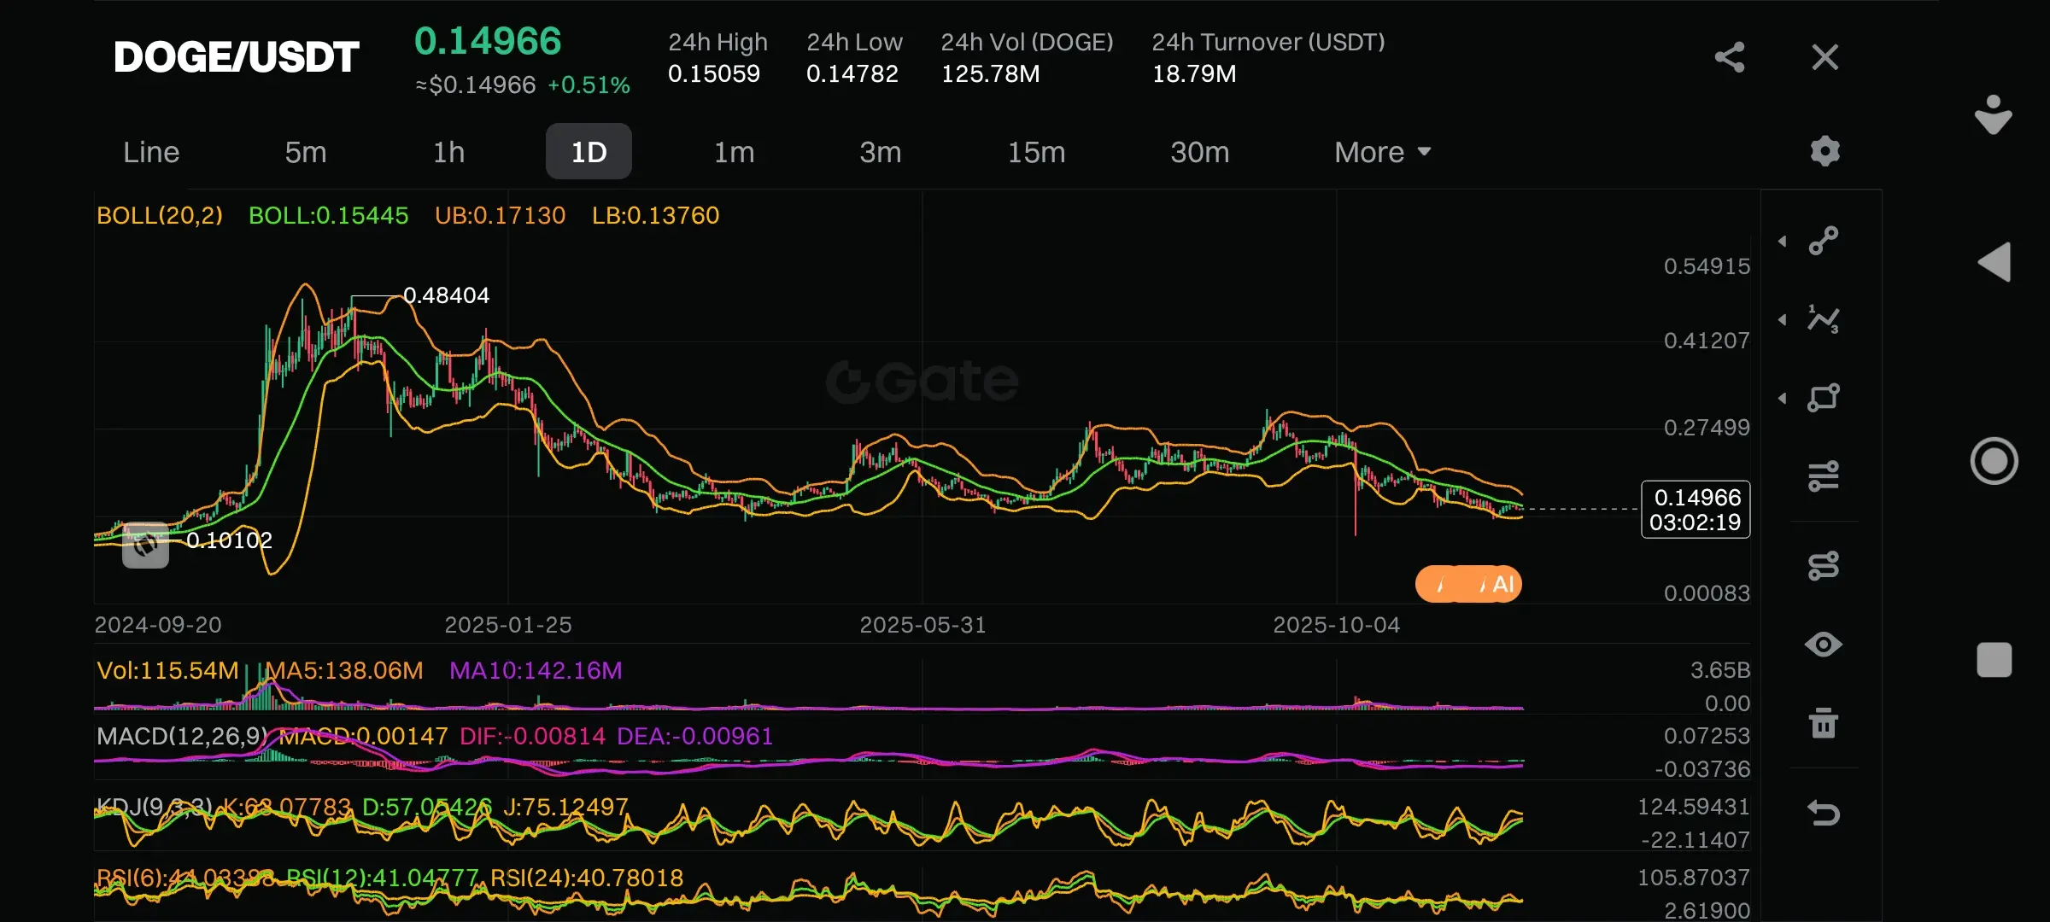Open the orange AI analysis button
The width and height of the screenshot is (2050, 922).
pos(1468,585)
